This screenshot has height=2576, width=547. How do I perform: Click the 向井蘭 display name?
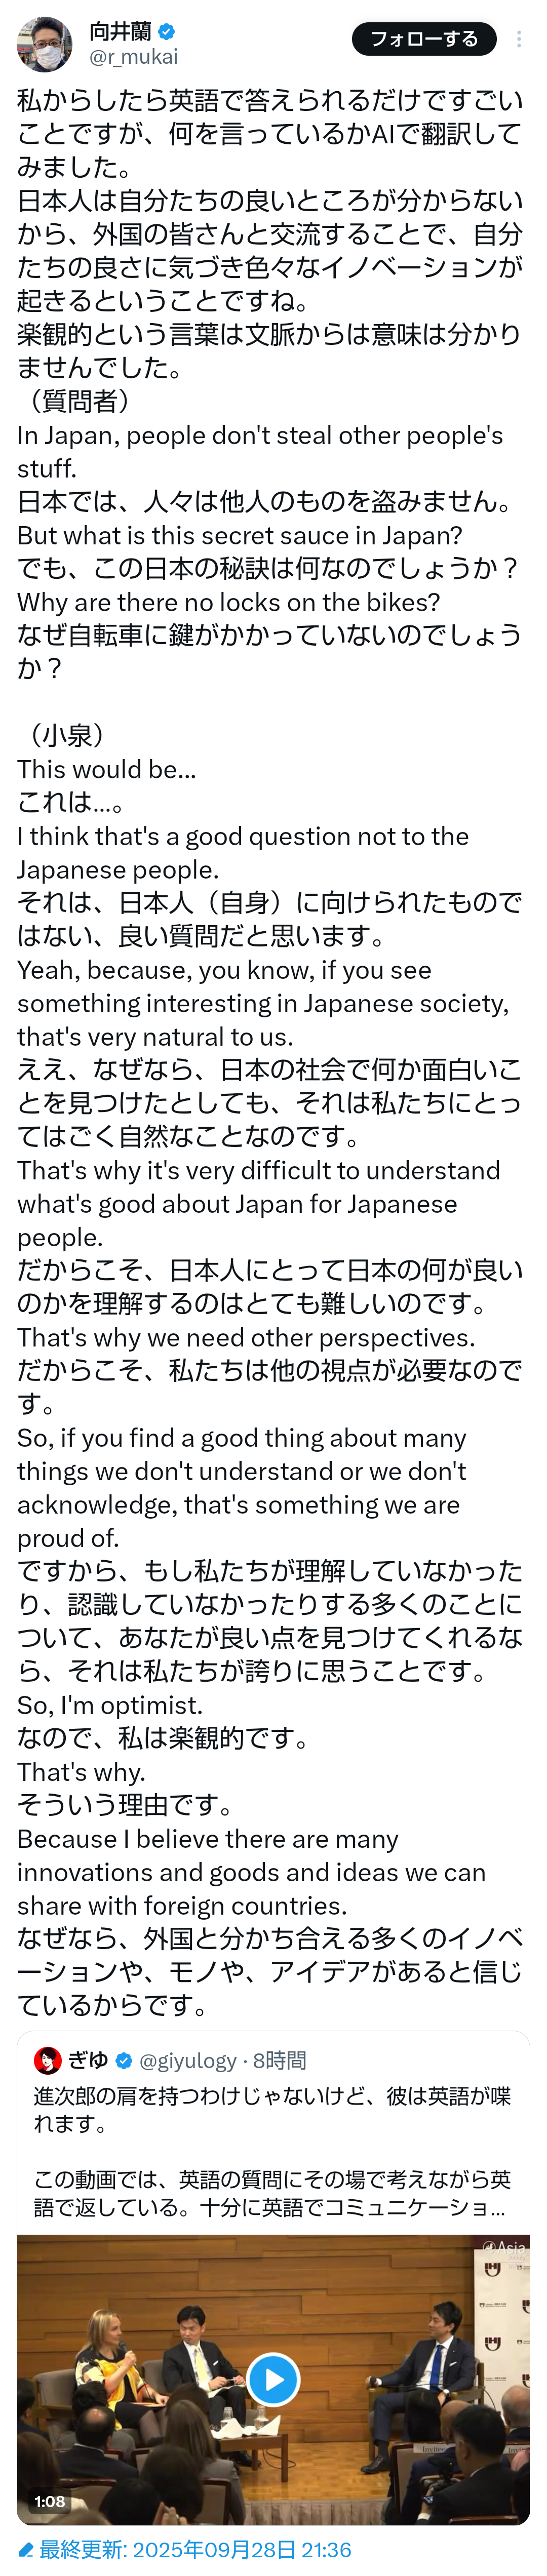(120, 31)
